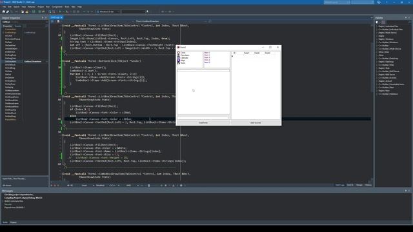Switch to the Build tab in Messages
Viewport: 413px width, 232px height.
5,222
